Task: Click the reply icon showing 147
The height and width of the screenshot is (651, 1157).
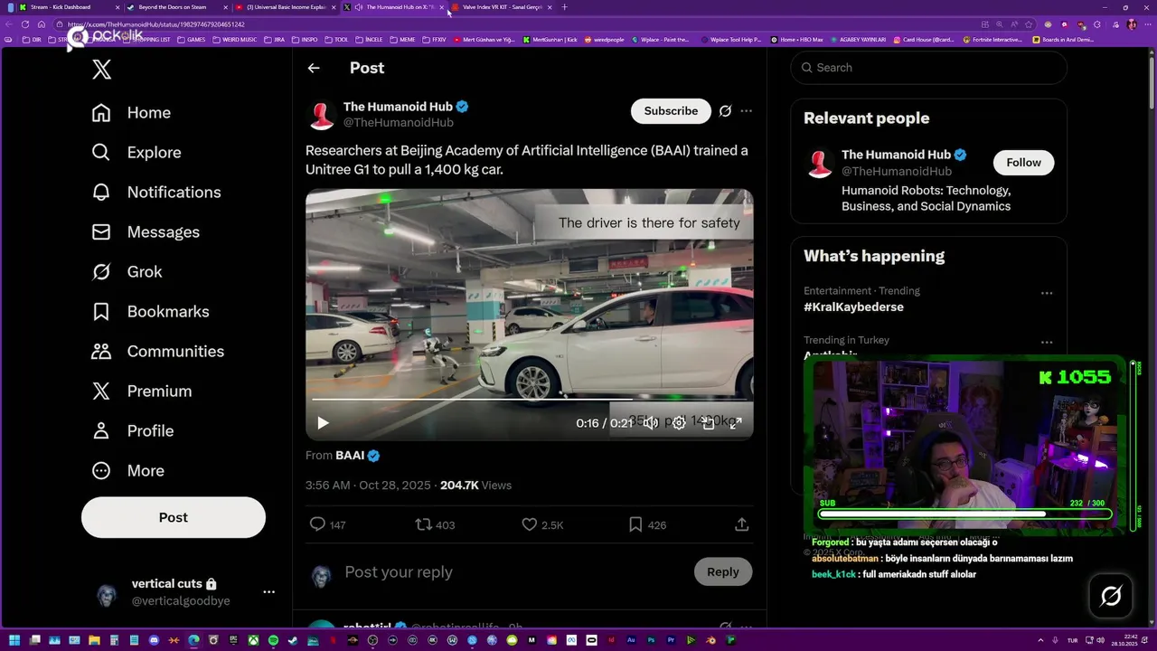Action: click(327, 524)
